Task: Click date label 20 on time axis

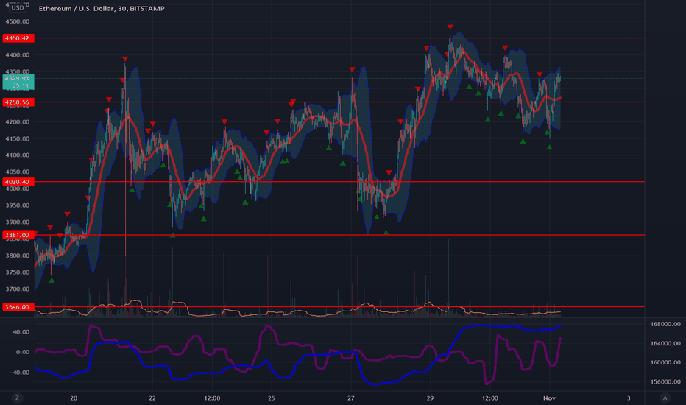Action: 74,398
